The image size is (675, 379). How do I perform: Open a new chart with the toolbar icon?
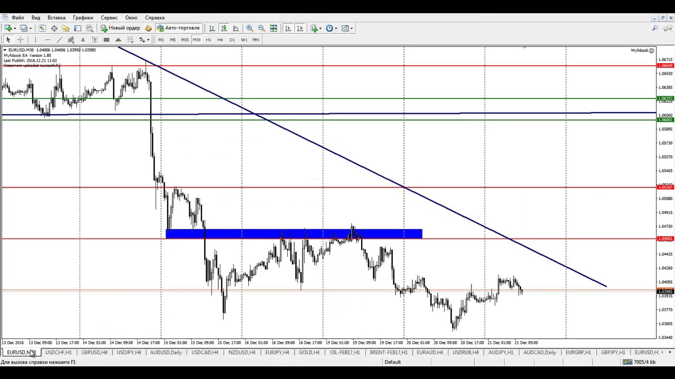click(x=7, y=28)
